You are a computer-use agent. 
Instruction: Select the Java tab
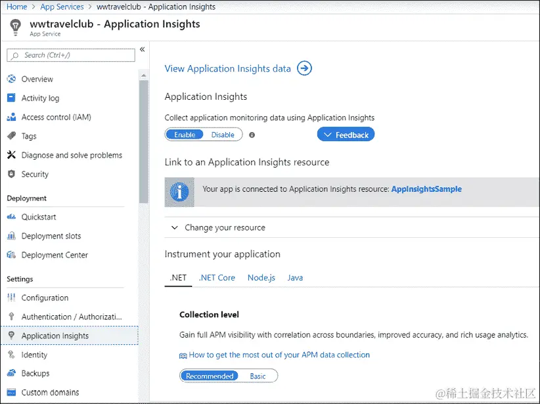[295, 278]
